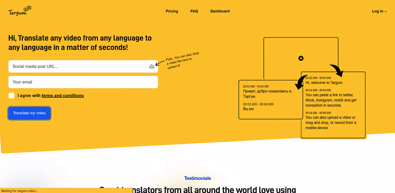Screen dimensions: 395x193
Task: Click the 'You can also upload a video' subtitle
Action: point(331,123)
